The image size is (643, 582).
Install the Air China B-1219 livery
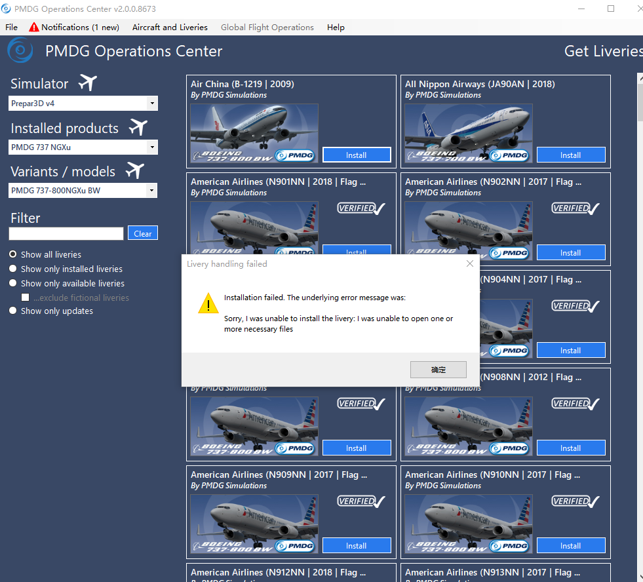click(357, 155)
